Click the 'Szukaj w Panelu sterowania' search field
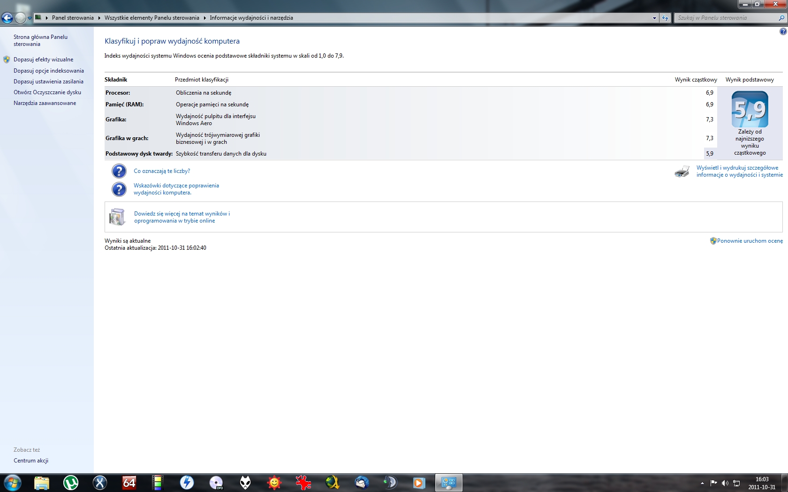 726,18
